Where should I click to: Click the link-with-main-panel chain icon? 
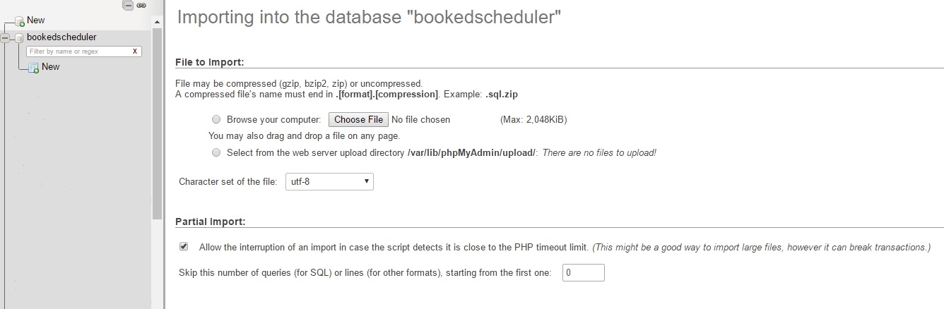141,5
